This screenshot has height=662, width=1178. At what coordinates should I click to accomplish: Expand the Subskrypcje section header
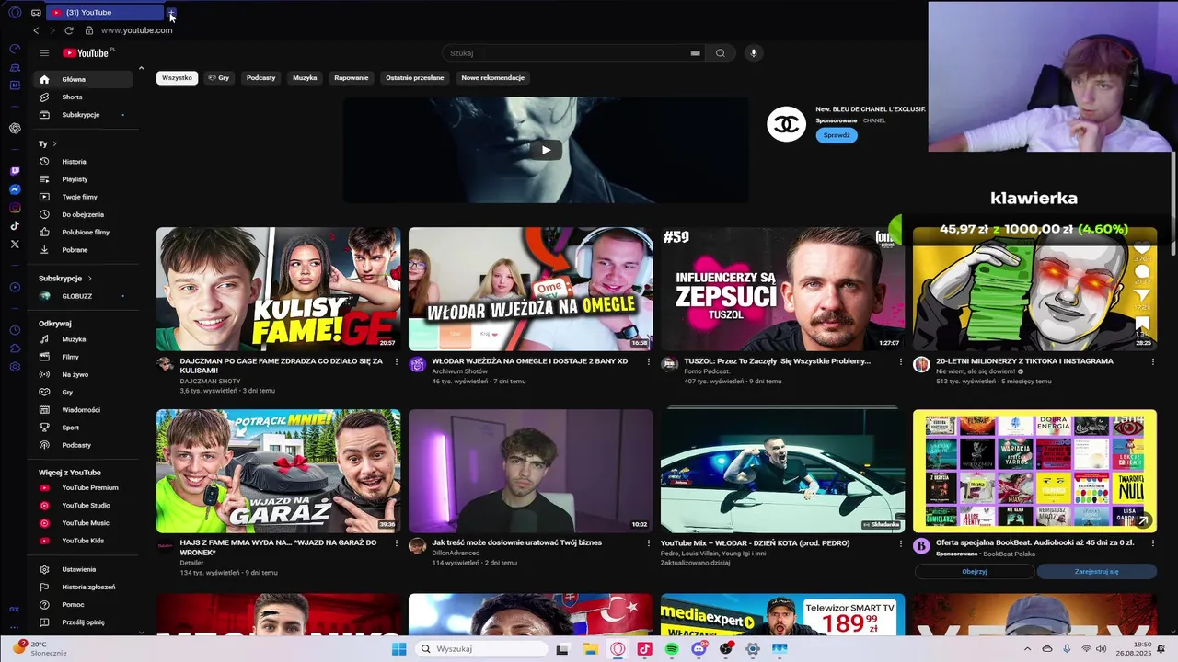pos(65,279)
